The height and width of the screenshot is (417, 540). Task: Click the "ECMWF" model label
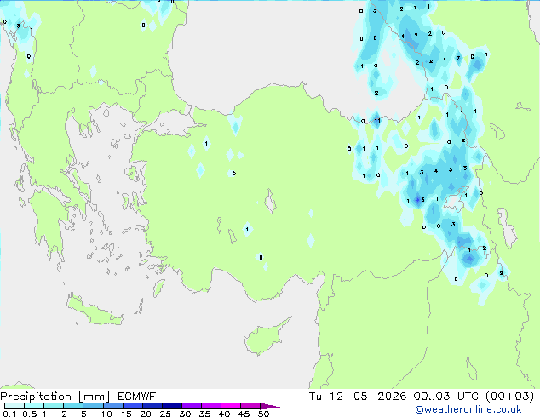pyautogui.click(x=136, y=397)
